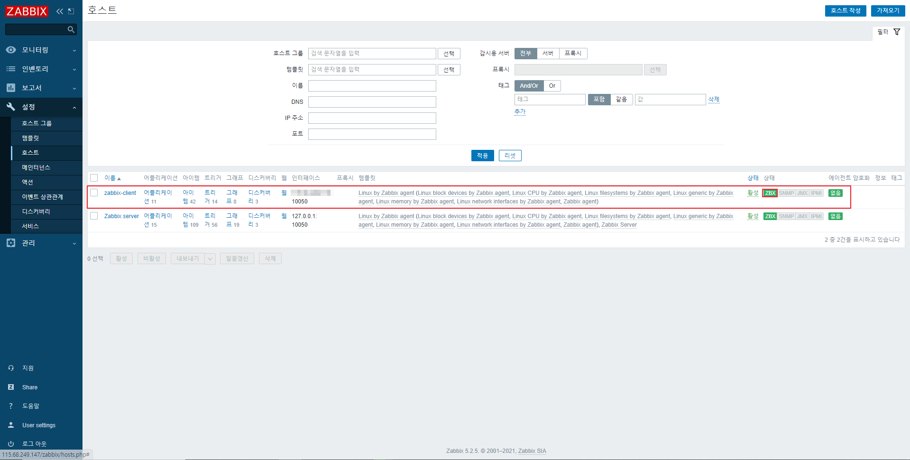
Task: Collapse the 설정 menu chevron
Action: coord(74,108)
